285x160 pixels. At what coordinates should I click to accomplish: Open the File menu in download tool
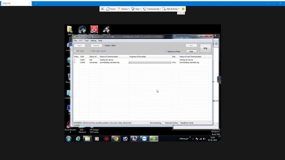(x=75, y=40)
